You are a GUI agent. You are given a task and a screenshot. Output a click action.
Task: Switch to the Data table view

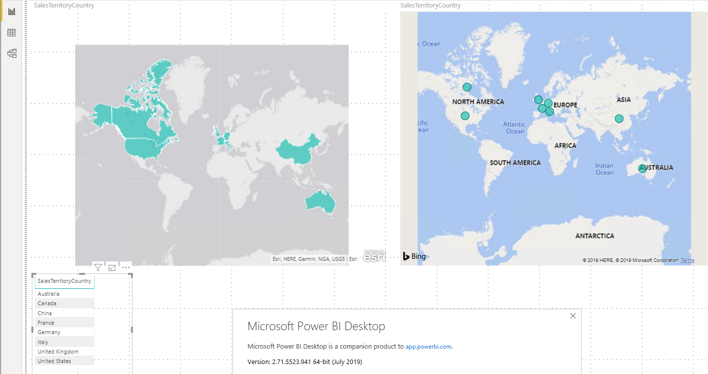click(x=11, y=33)
